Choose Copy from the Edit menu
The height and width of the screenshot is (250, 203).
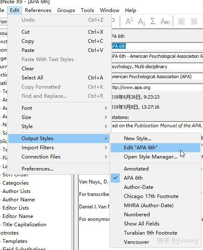(x=60, y=41)
